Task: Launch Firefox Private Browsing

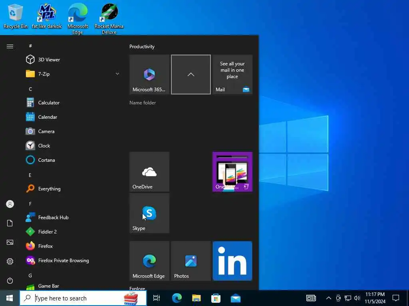Action: pos(73,260)
